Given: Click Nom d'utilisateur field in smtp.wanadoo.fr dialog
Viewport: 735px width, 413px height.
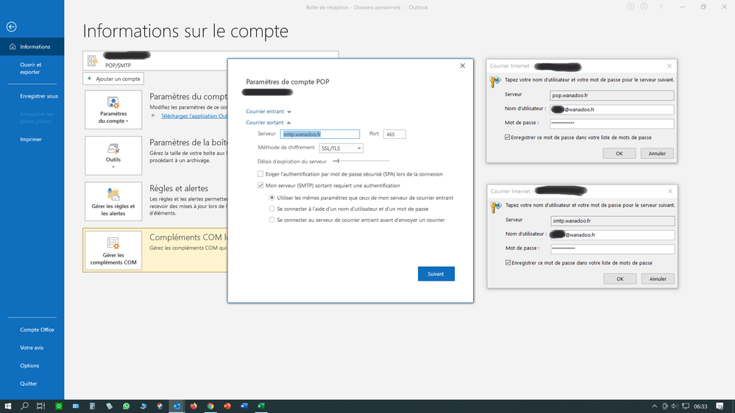Looking at the screenshot, I should pyautogui.click(x=613, y=234).
